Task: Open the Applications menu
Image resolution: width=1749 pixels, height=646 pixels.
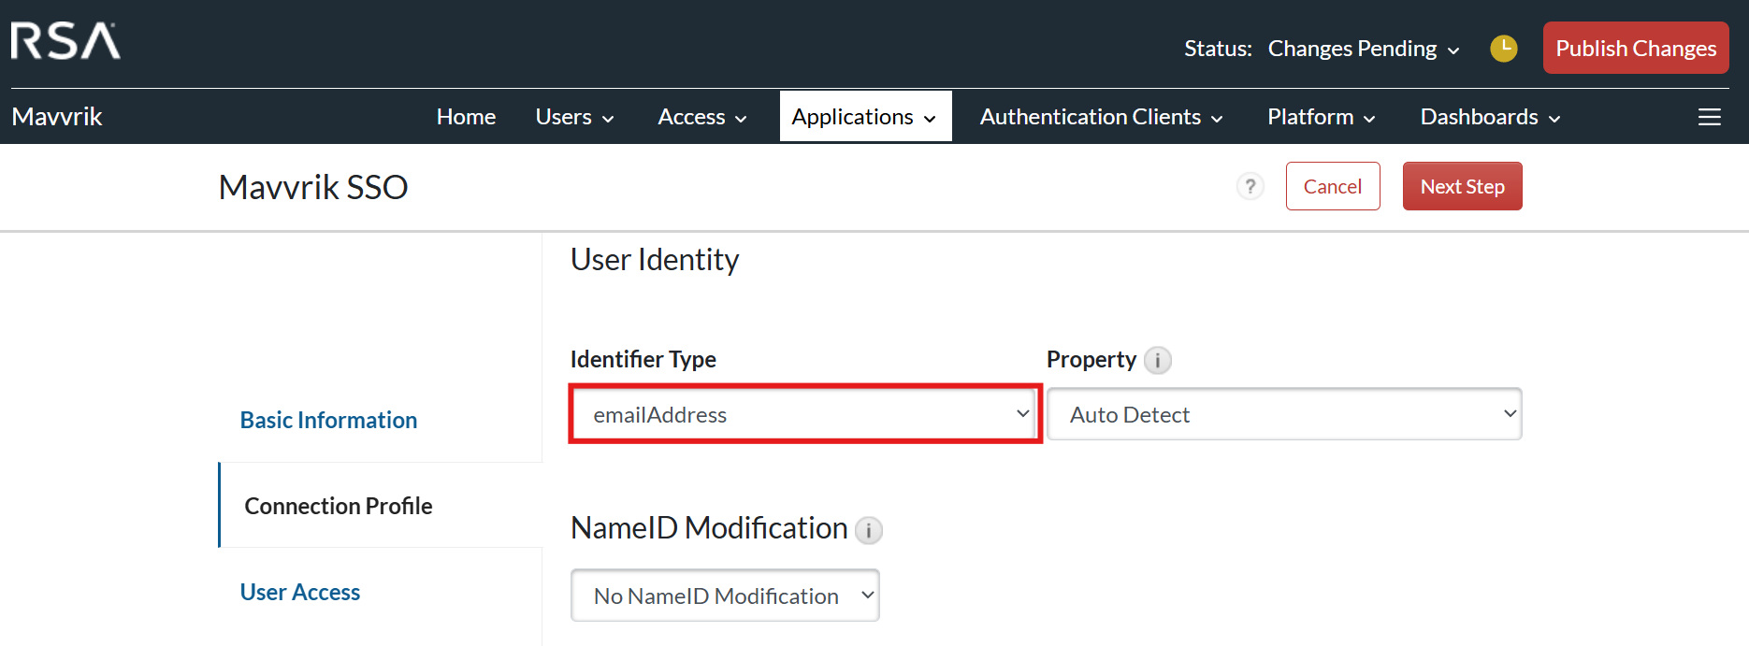Action: [864, 117]
